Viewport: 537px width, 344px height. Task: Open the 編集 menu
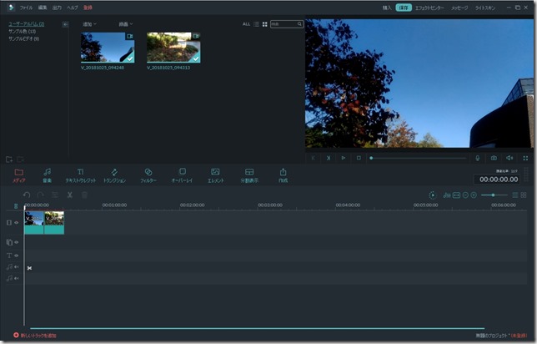pyautogui.click(x=43, y=8)
